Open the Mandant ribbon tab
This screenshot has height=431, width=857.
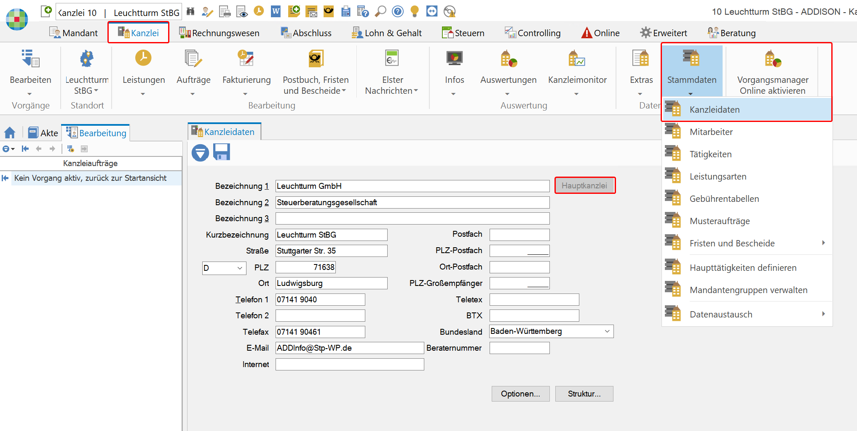point(73,33)
